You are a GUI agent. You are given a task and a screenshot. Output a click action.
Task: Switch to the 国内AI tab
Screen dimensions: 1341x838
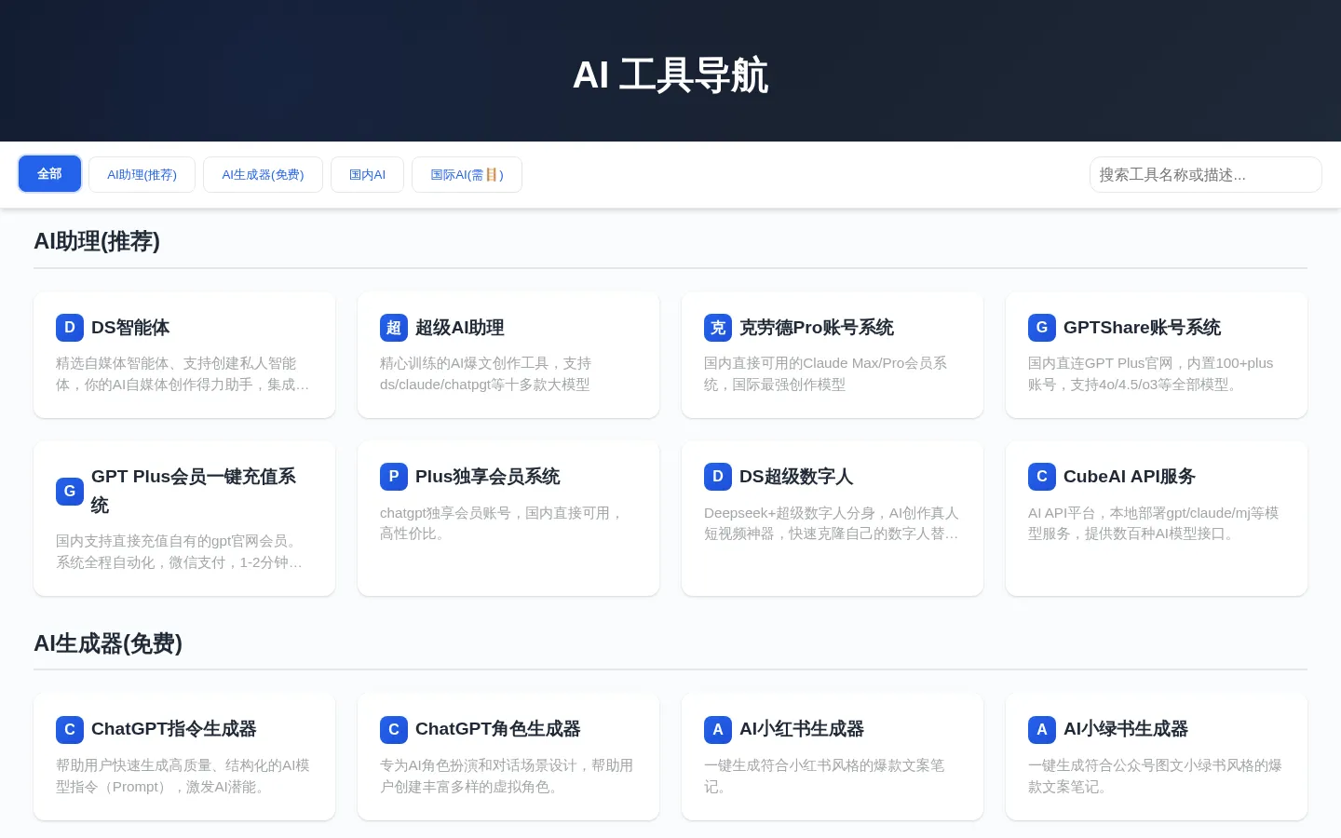pos(367,174)
